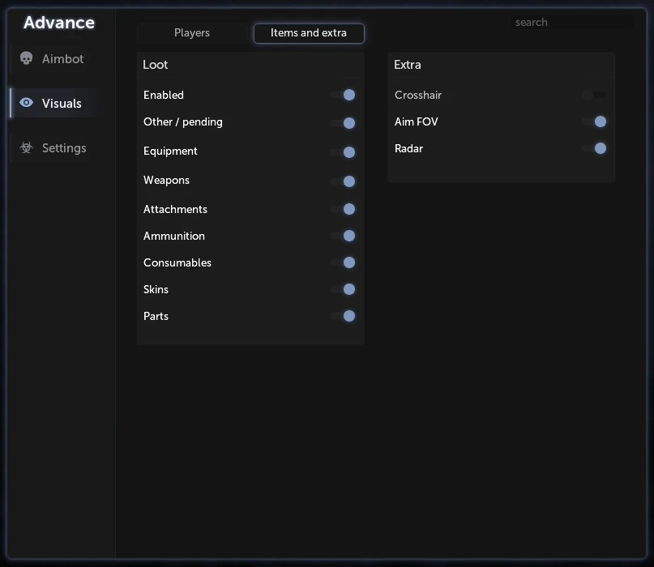
Task: Toggle the Loot Enabled switch
Action: click(x=344, y=95)
